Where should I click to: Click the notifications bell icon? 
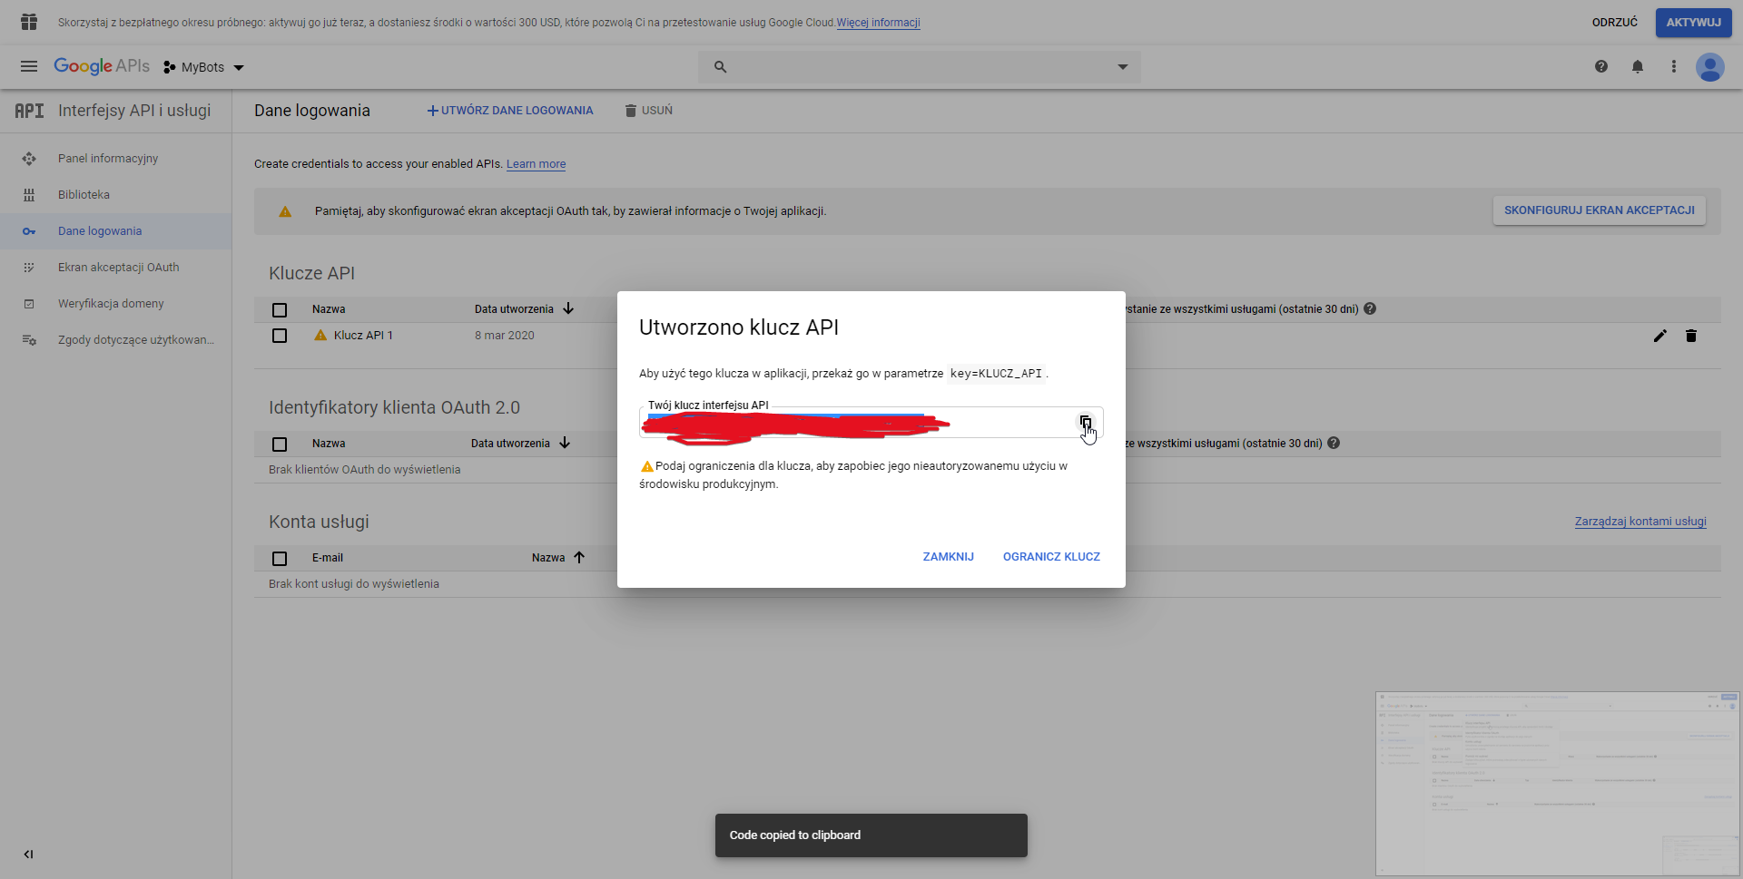[1638, 66]
